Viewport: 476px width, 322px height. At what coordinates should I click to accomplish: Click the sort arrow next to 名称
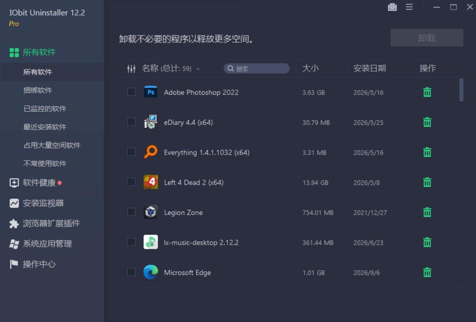[x=198, y=69]
